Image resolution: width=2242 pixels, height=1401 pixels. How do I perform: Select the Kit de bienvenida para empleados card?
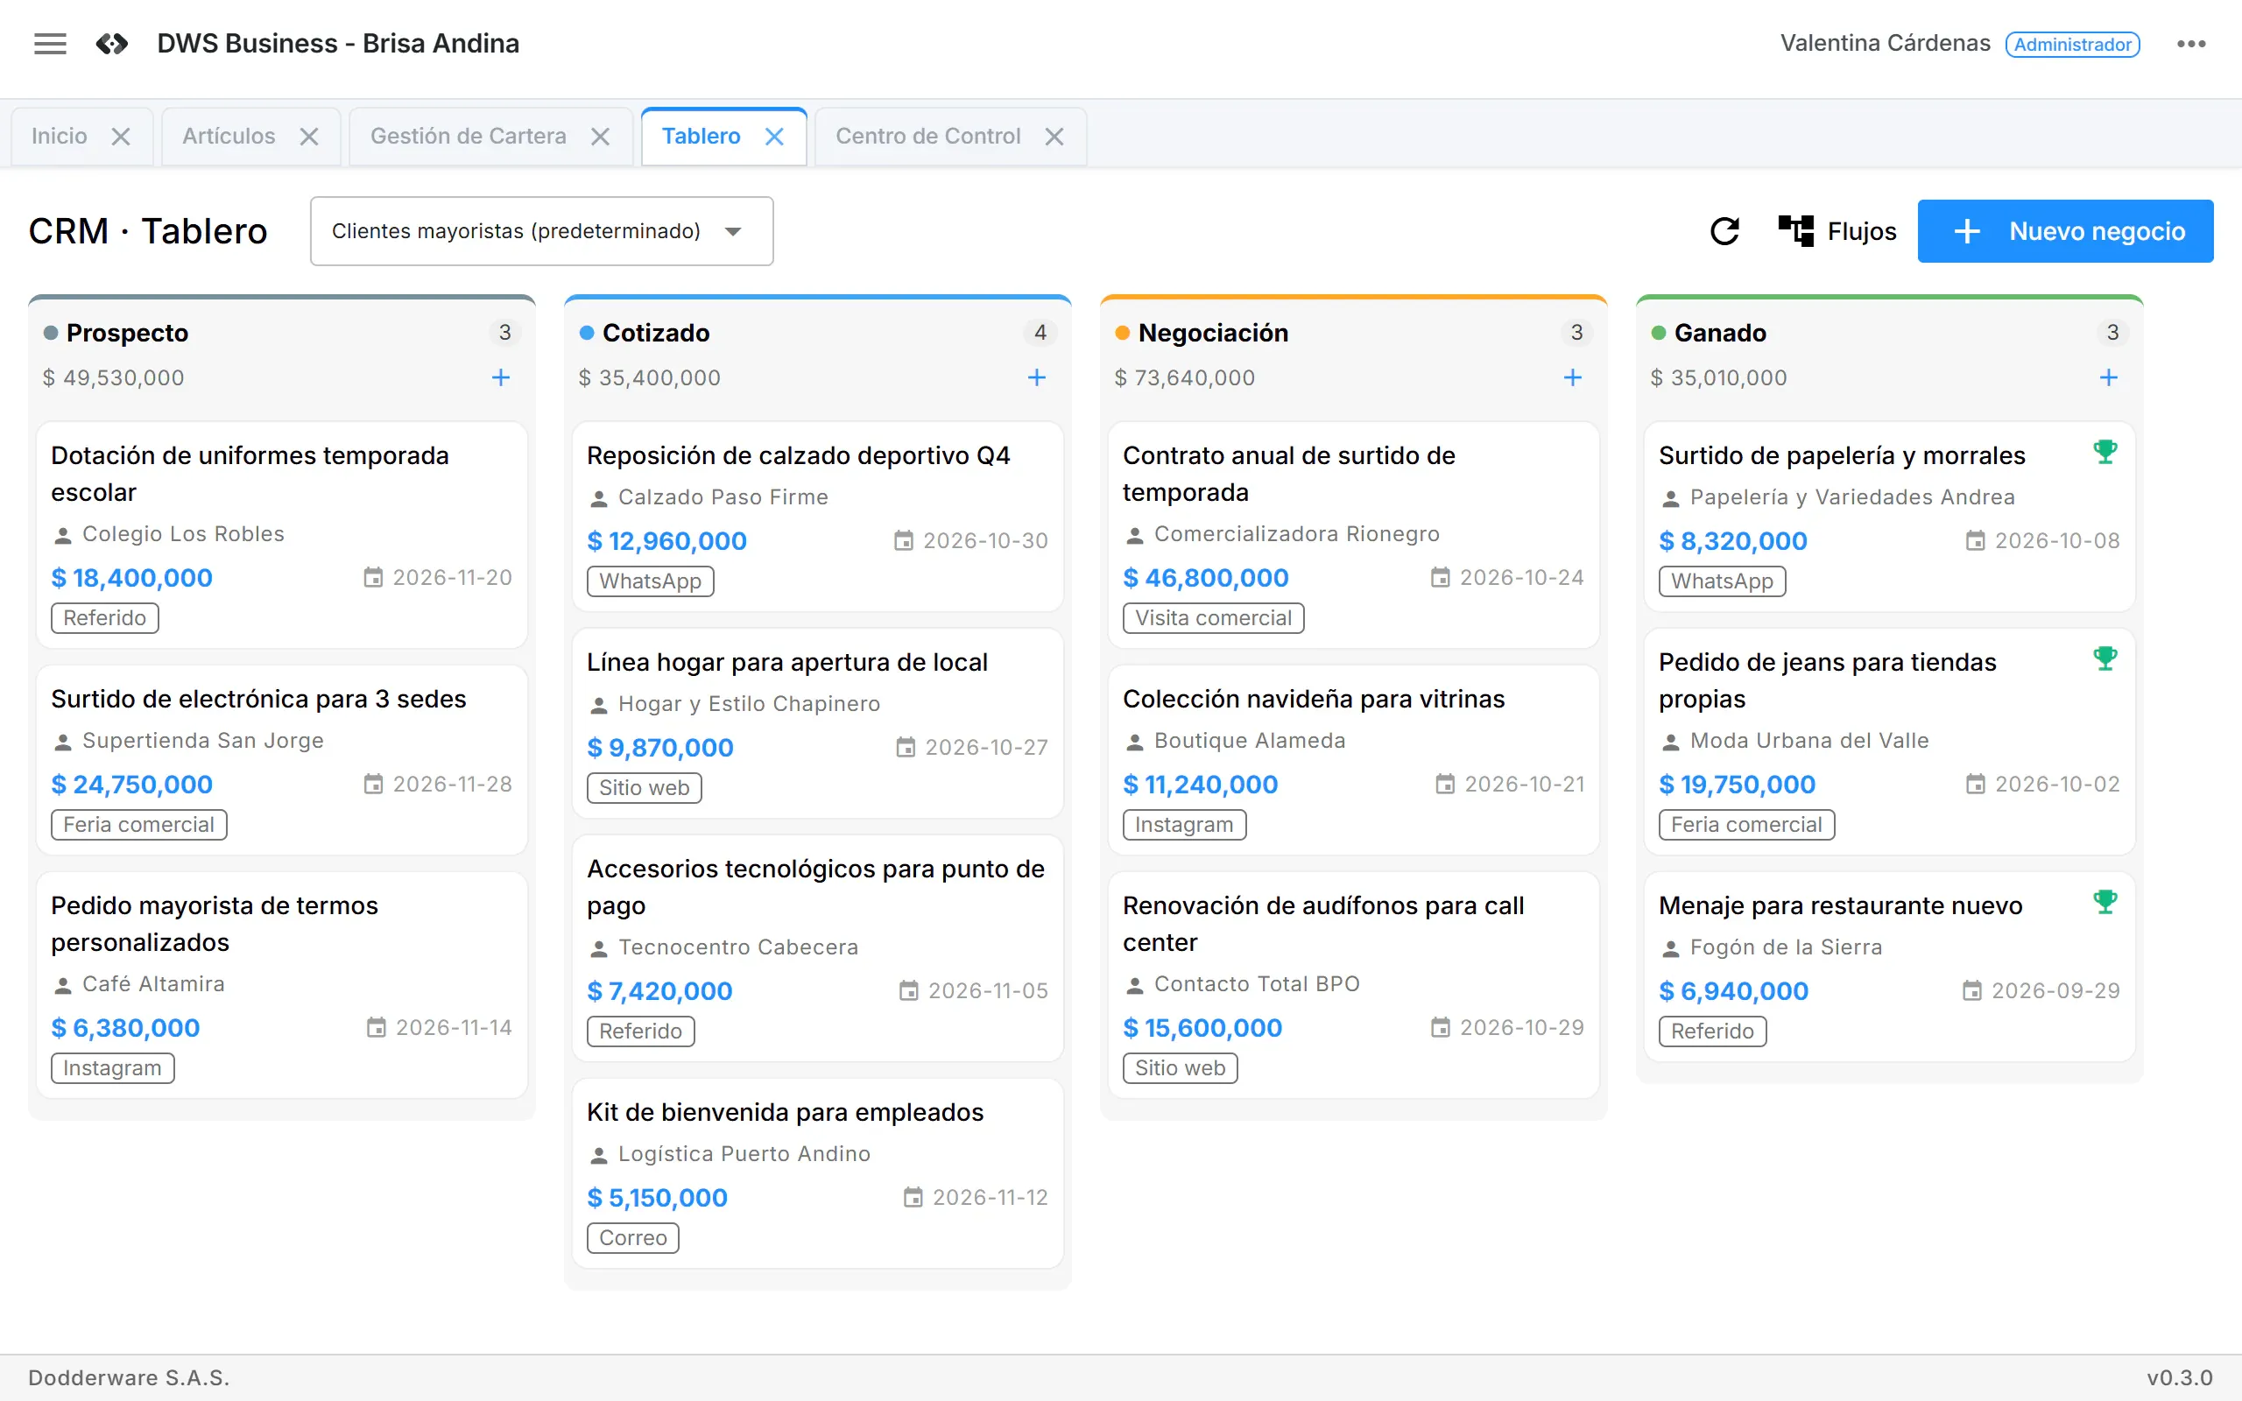pyautogui.click(x=817, y=1173)
